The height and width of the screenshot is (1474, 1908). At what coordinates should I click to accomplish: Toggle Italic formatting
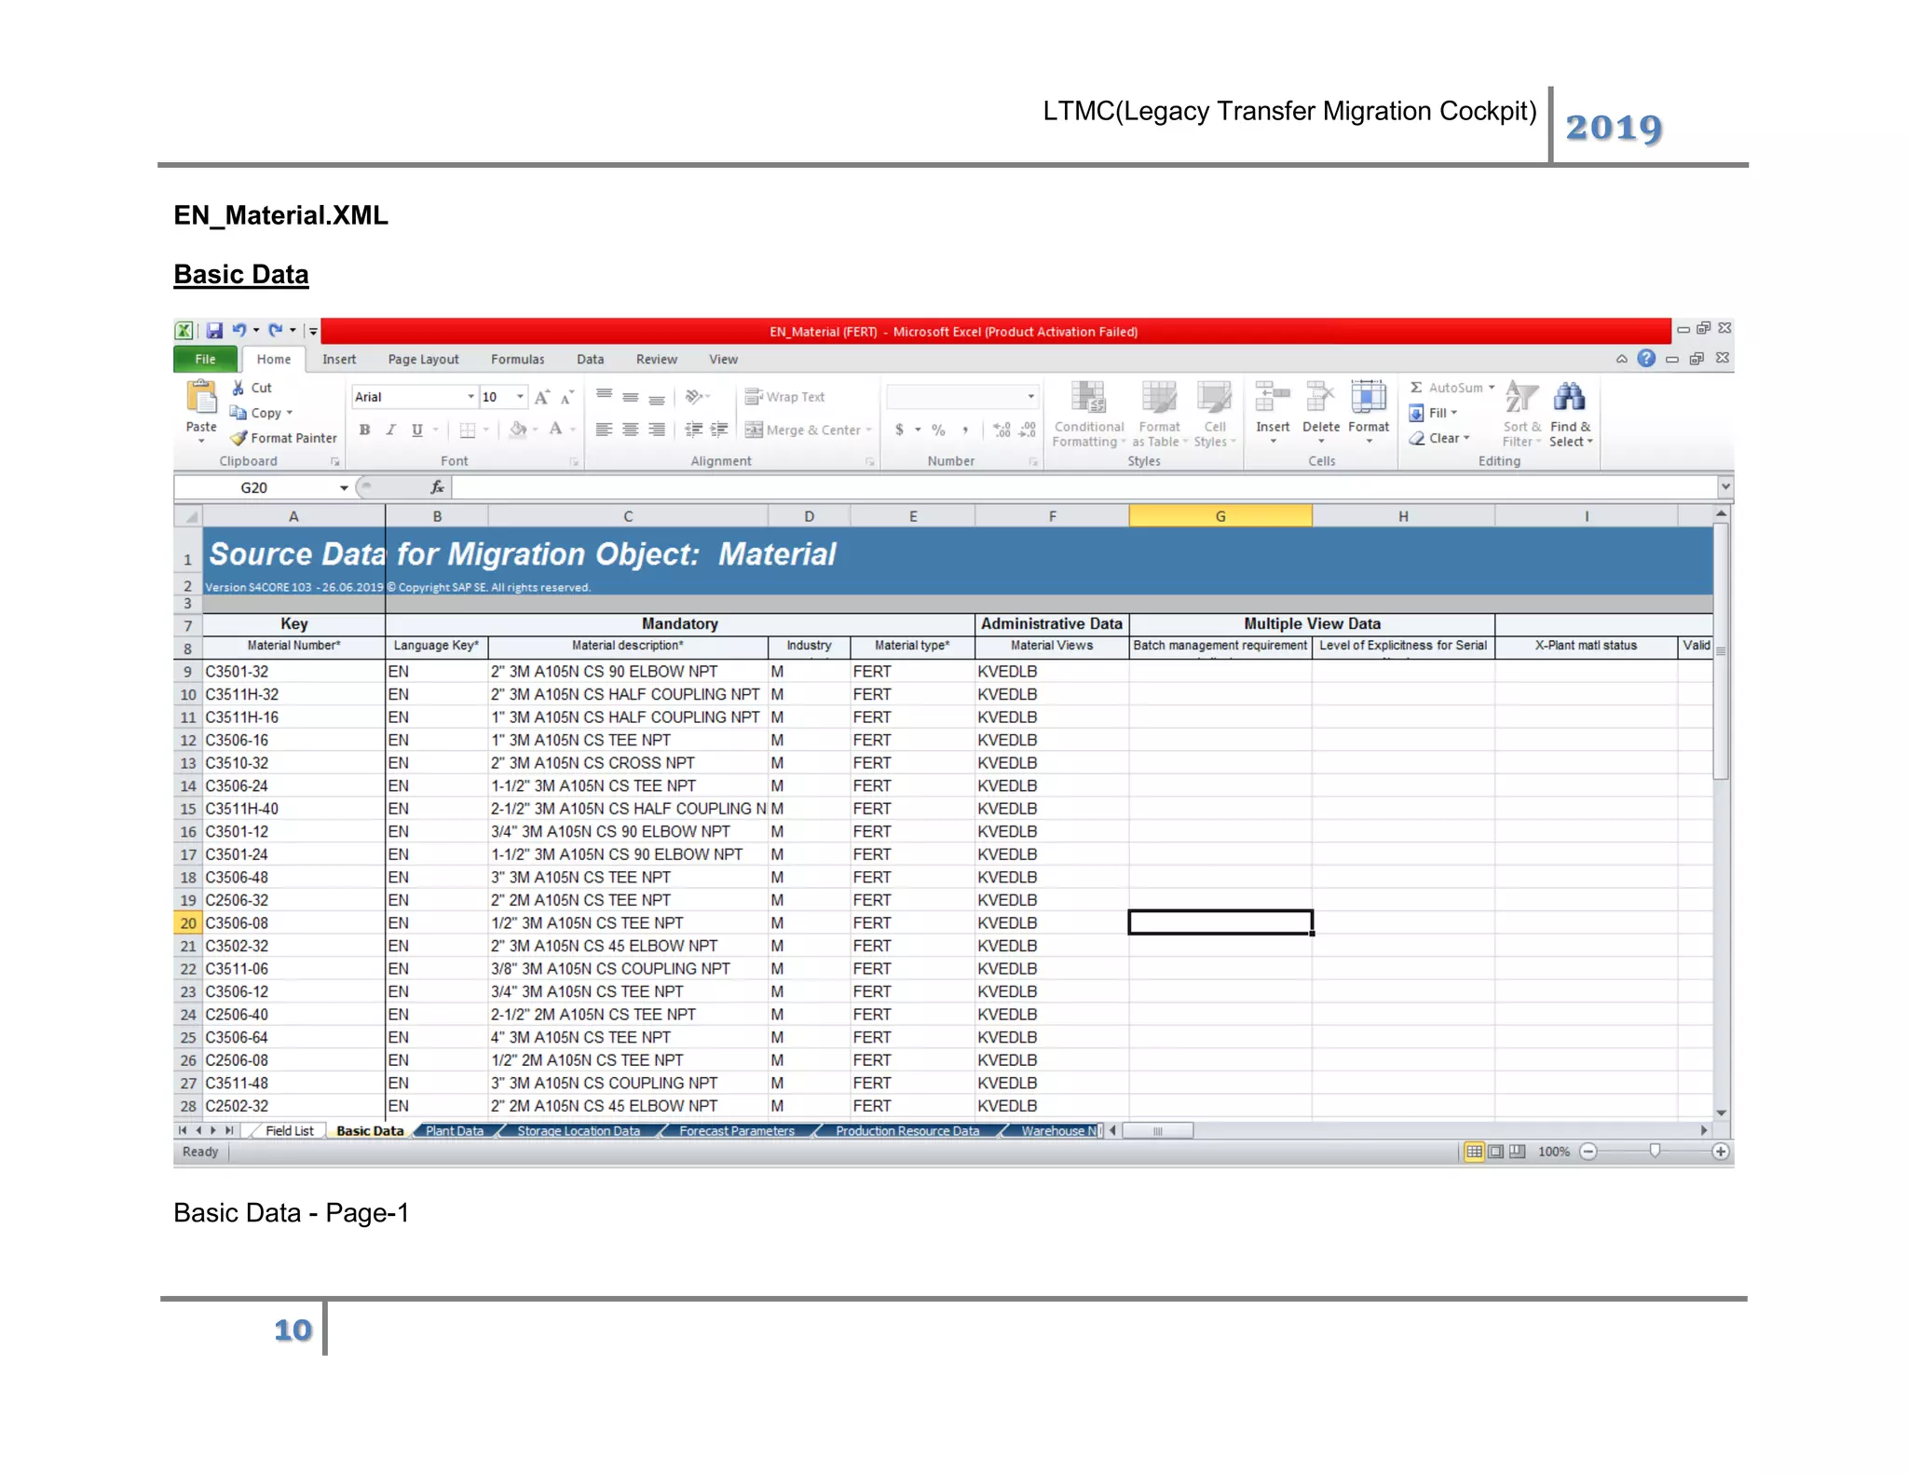pyautogui.click(x=390, y=430)
